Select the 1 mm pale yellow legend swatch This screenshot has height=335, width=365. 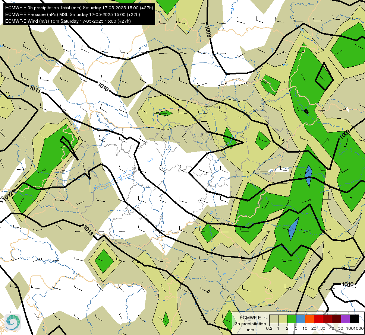[283, 319]
